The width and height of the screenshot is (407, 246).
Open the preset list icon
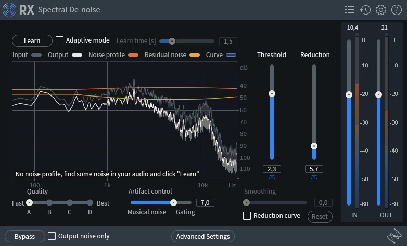350,10
